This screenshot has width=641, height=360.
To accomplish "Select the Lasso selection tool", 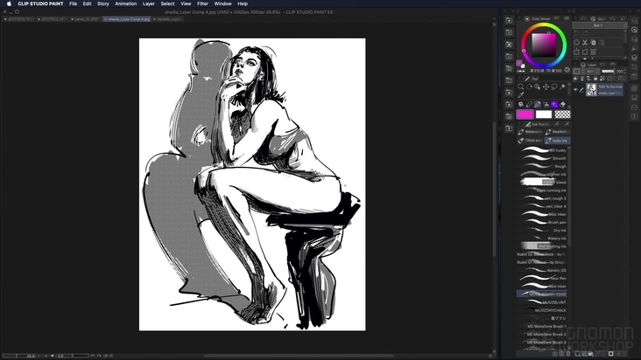I will (x=554, y=87).
